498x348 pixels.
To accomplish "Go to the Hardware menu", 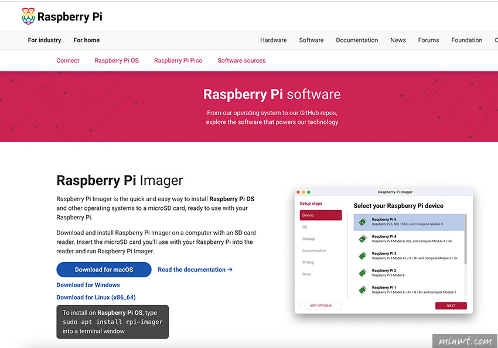I will coord(273,40).
